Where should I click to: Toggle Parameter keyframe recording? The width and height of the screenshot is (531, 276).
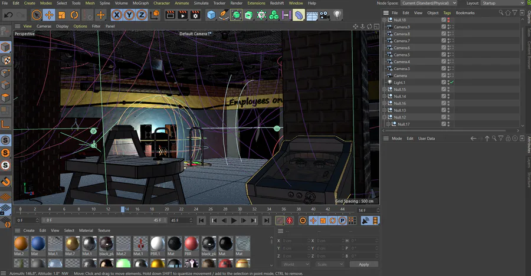(342, 221)
